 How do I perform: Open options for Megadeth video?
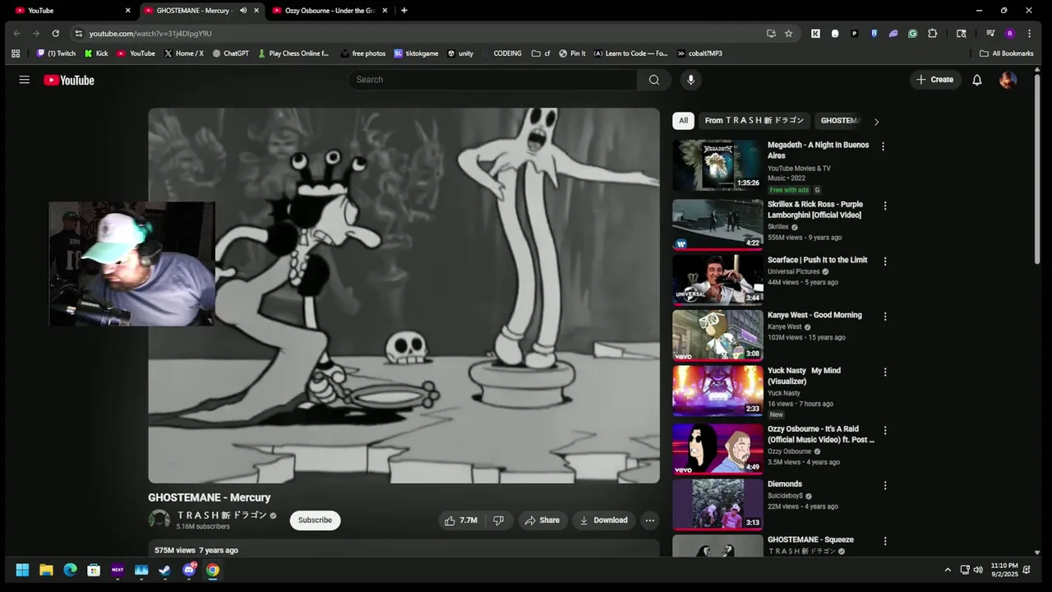(x=884, y=146)
